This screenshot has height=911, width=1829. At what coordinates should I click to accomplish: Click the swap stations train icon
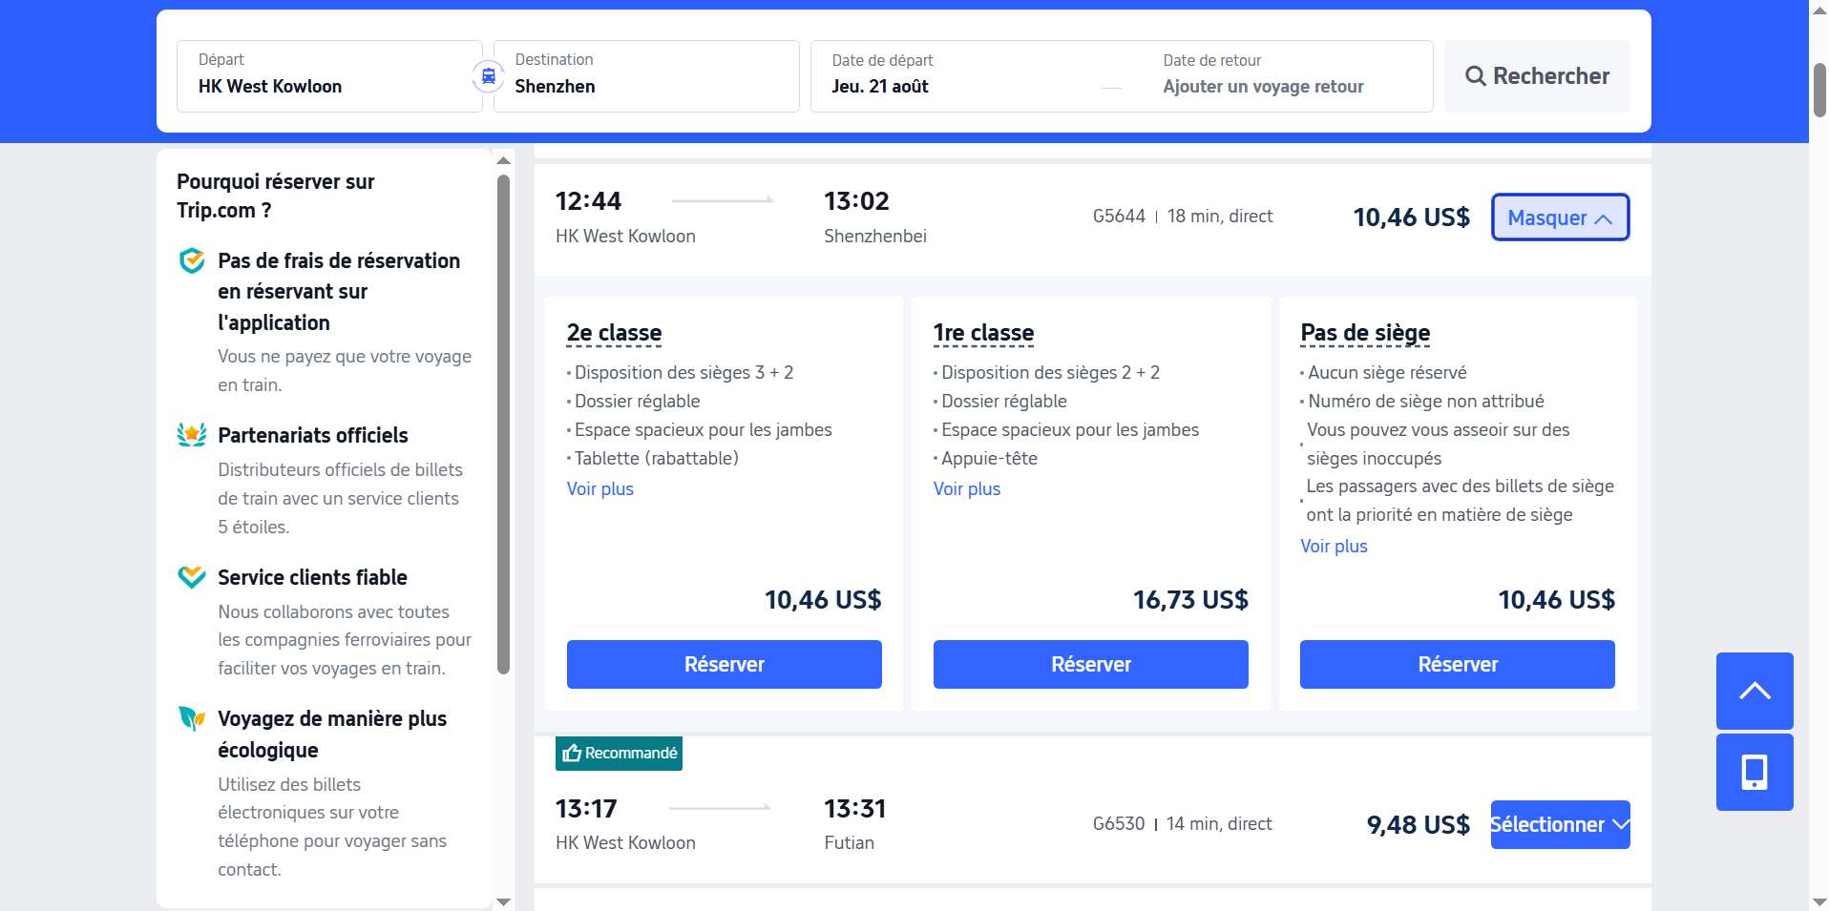point(488,76)
